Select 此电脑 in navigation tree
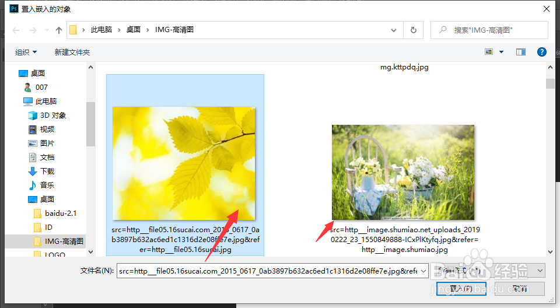The width and height of the screenshot is (560, 308). coord(40,101)
